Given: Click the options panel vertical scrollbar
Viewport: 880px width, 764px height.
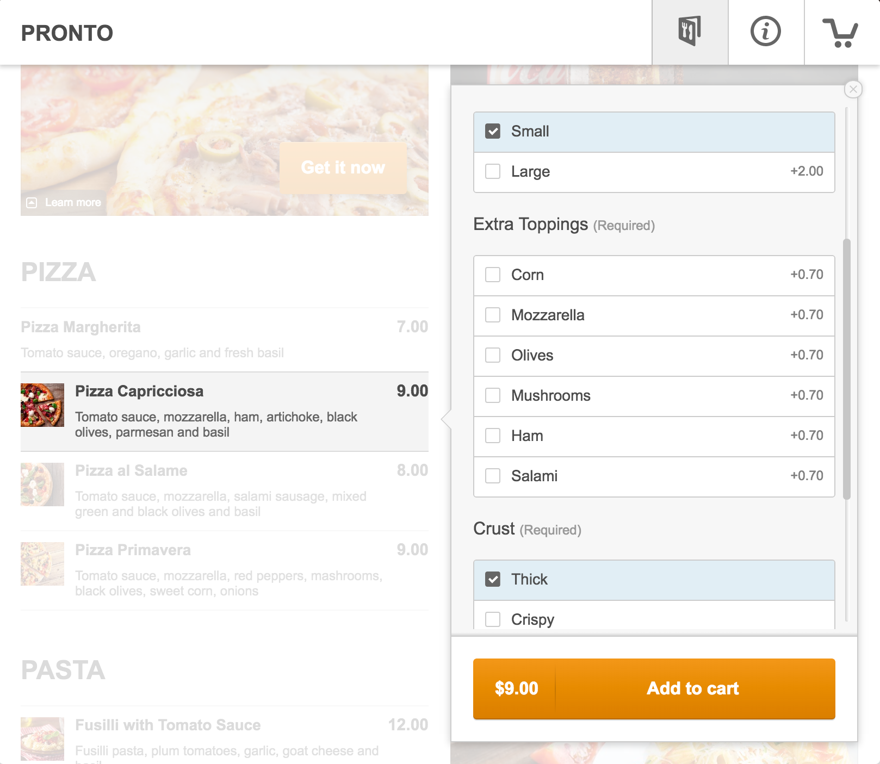Looking at the screenshot, I should [x=846, y=369].
